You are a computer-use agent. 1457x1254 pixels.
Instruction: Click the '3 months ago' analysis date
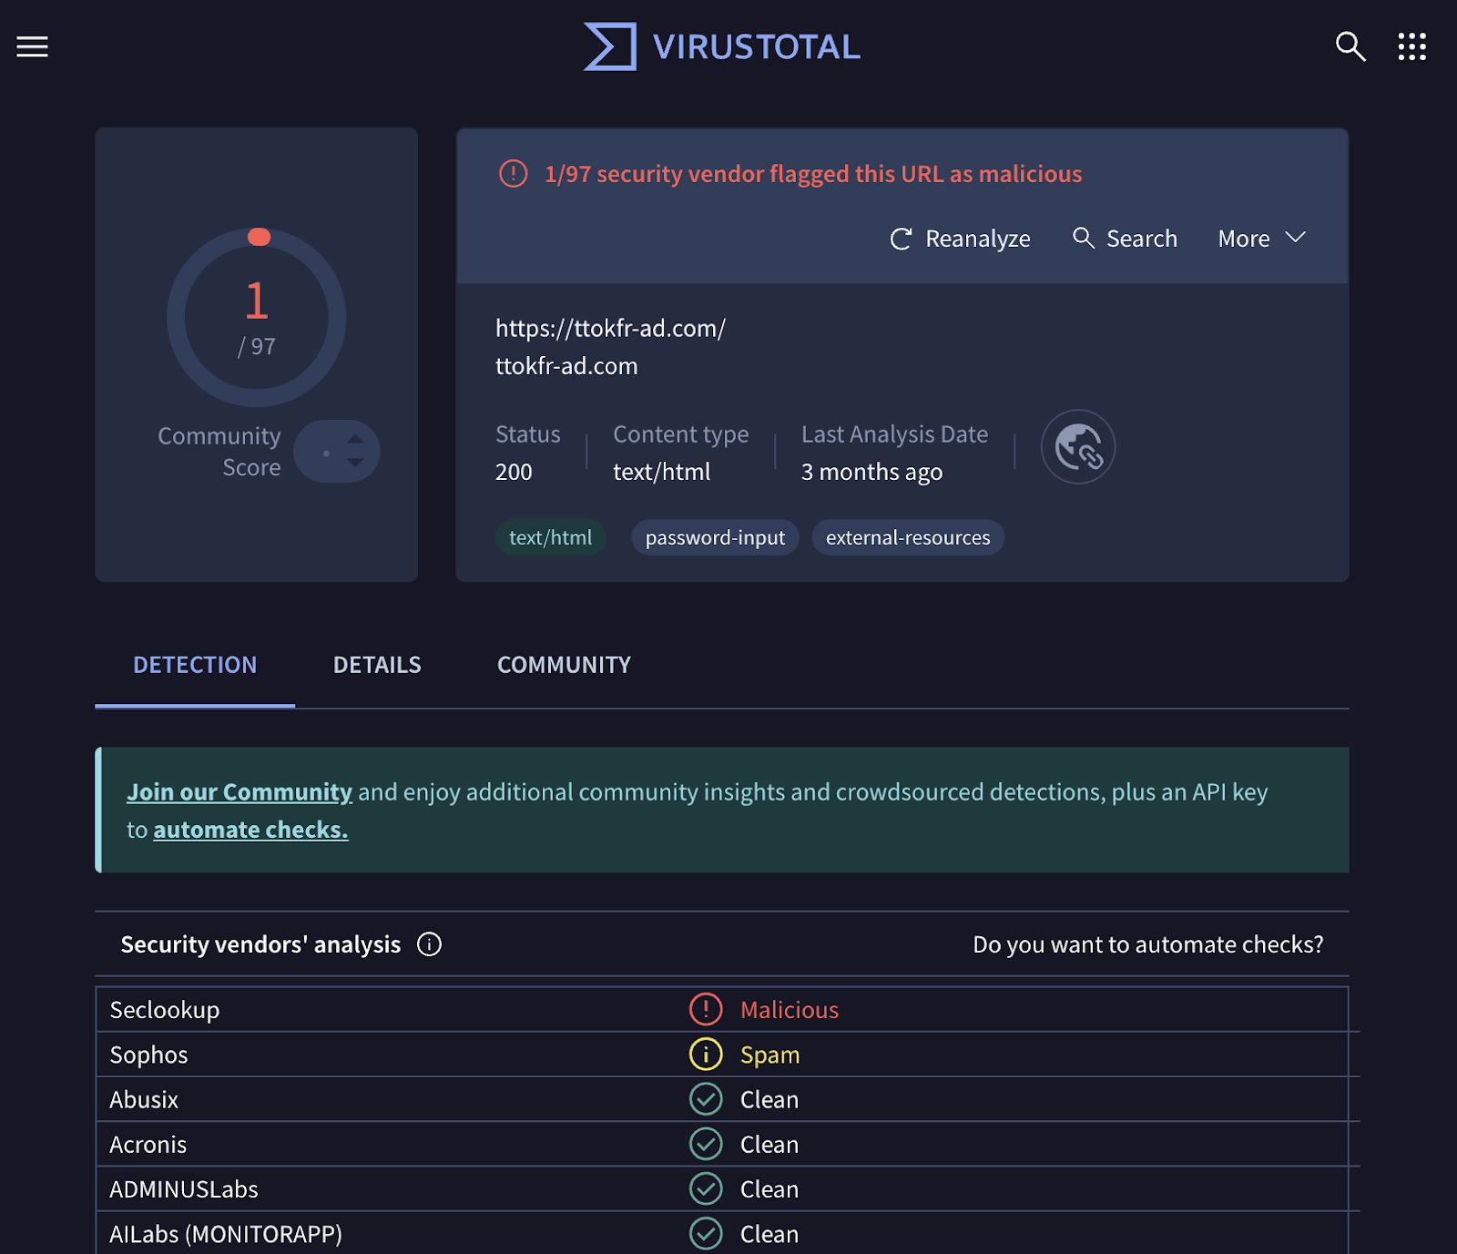(x=871, y=472)
